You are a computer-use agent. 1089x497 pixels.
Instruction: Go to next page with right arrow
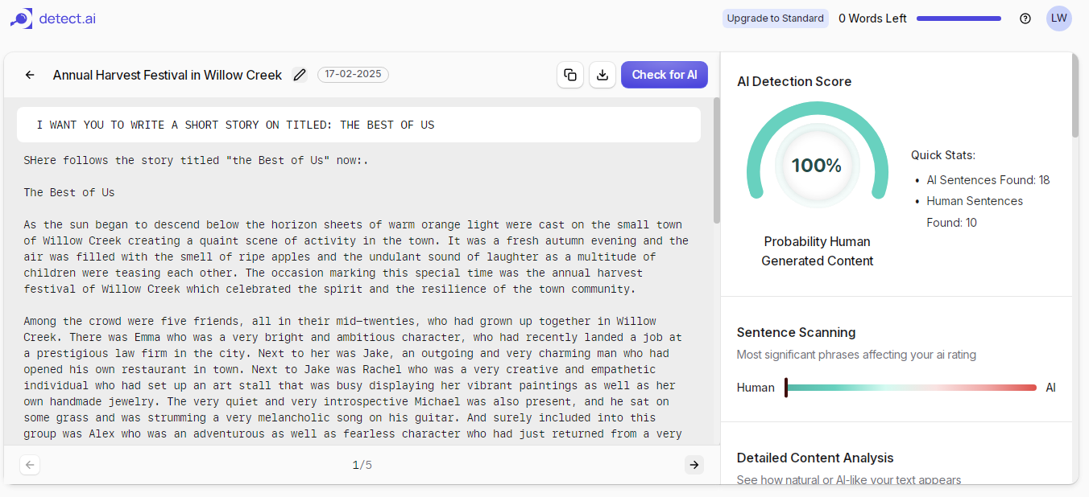tap(694, 465)
